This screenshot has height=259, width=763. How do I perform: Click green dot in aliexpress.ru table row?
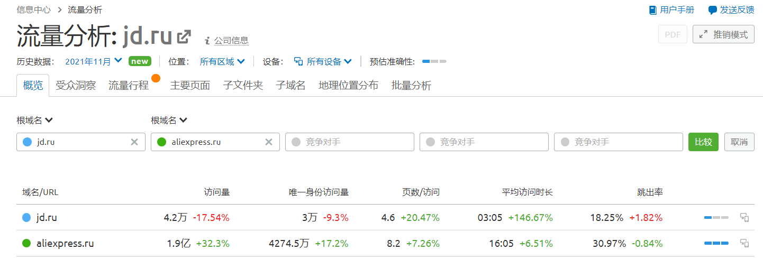pos(26,243)
